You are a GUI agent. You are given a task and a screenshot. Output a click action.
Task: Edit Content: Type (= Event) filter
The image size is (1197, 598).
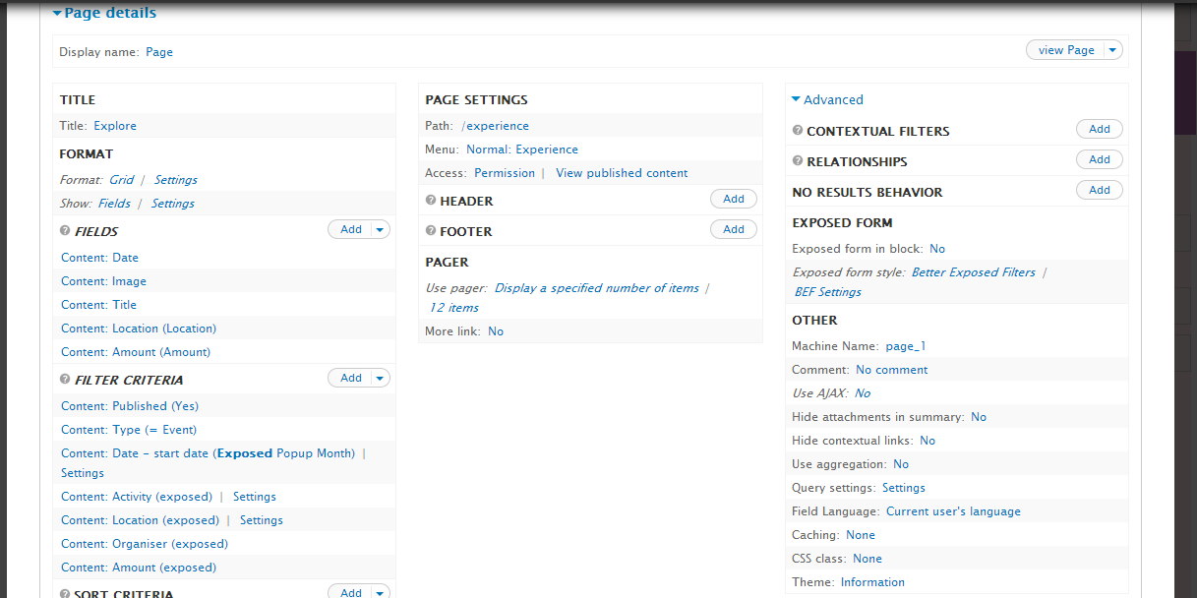(x=129, y=430)
